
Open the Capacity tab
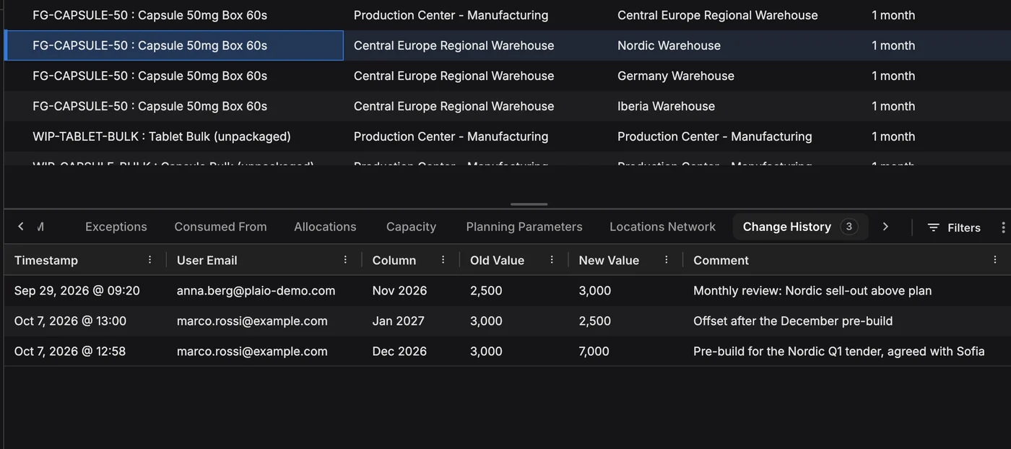pos(411,227)
